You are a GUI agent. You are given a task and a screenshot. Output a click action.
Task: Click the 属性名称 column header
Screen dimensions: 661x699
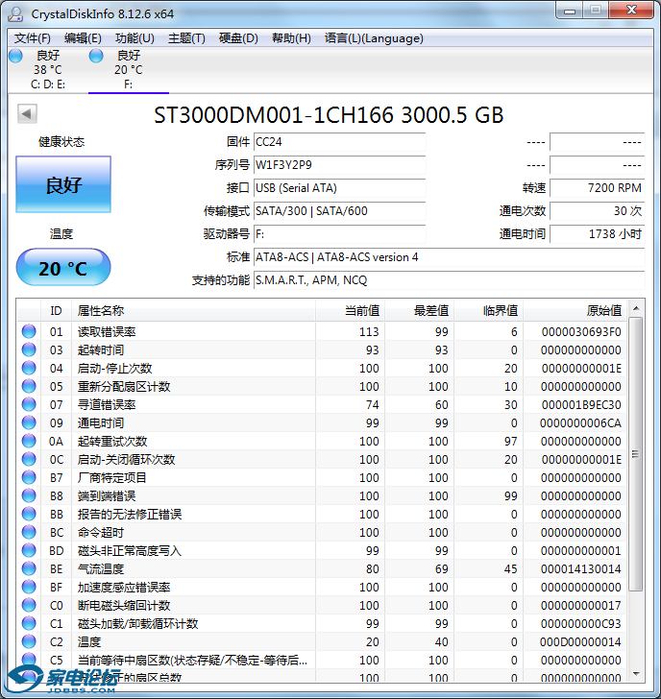point(193,311)
